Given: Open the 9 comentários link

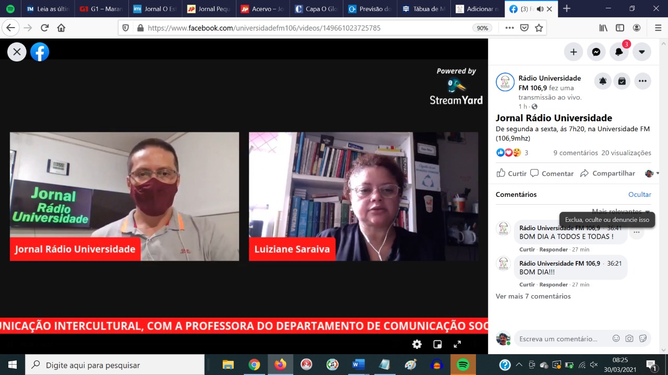Looking at the screenshot, I should [x=576, y=153].
